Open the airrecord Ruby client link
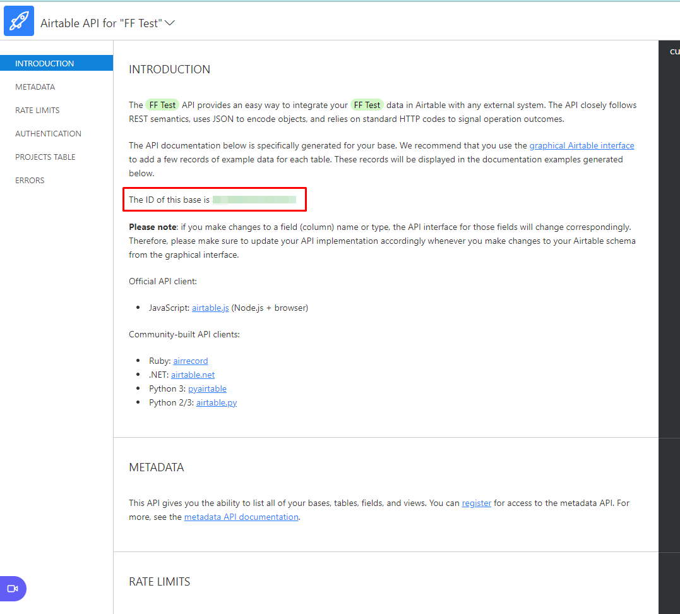Viewport: 680px width, 614px height. (191, 361)
